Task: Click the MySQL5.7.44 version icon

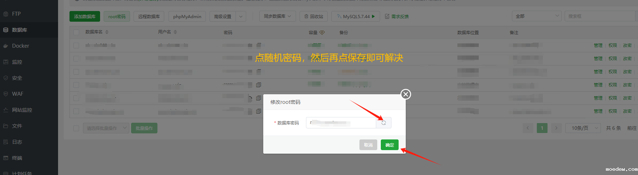Action: pyautogui.click(x=339, y=16)
